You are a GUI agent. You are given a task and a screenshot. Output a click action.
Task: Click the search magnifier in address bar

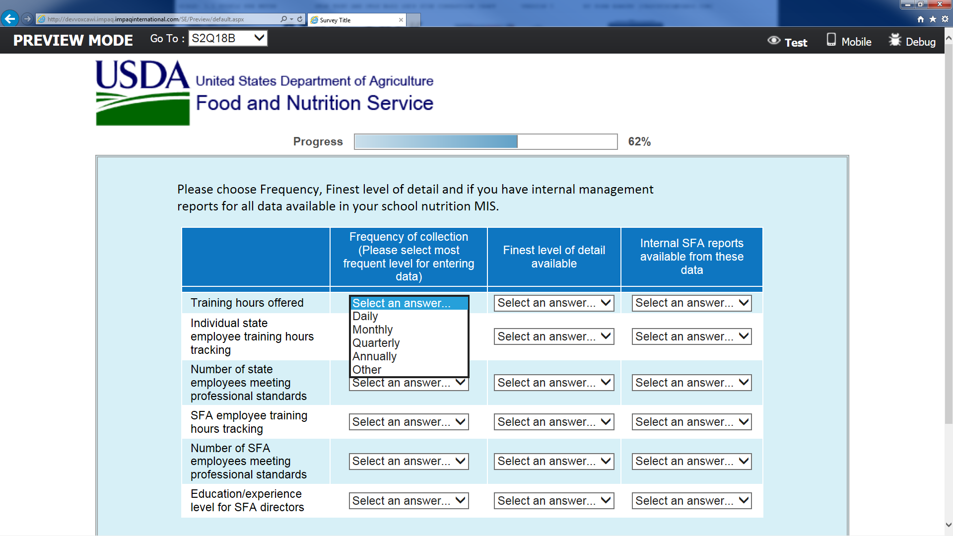(x=283, y=19)
